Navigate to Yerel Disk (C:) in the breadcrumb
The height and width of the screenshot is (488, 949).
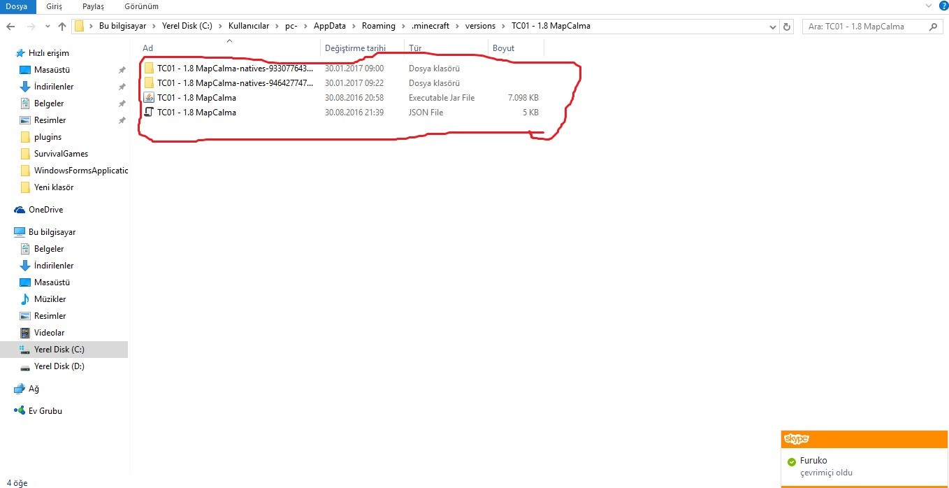(x=187, y=27)
